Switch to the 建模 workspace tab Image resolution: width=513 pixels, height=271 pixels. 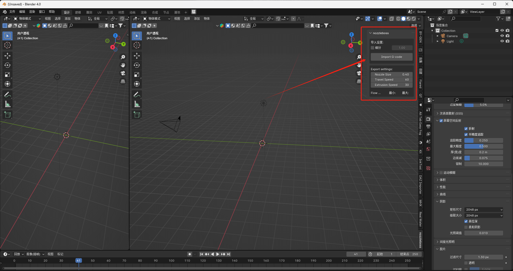[78, 12]
